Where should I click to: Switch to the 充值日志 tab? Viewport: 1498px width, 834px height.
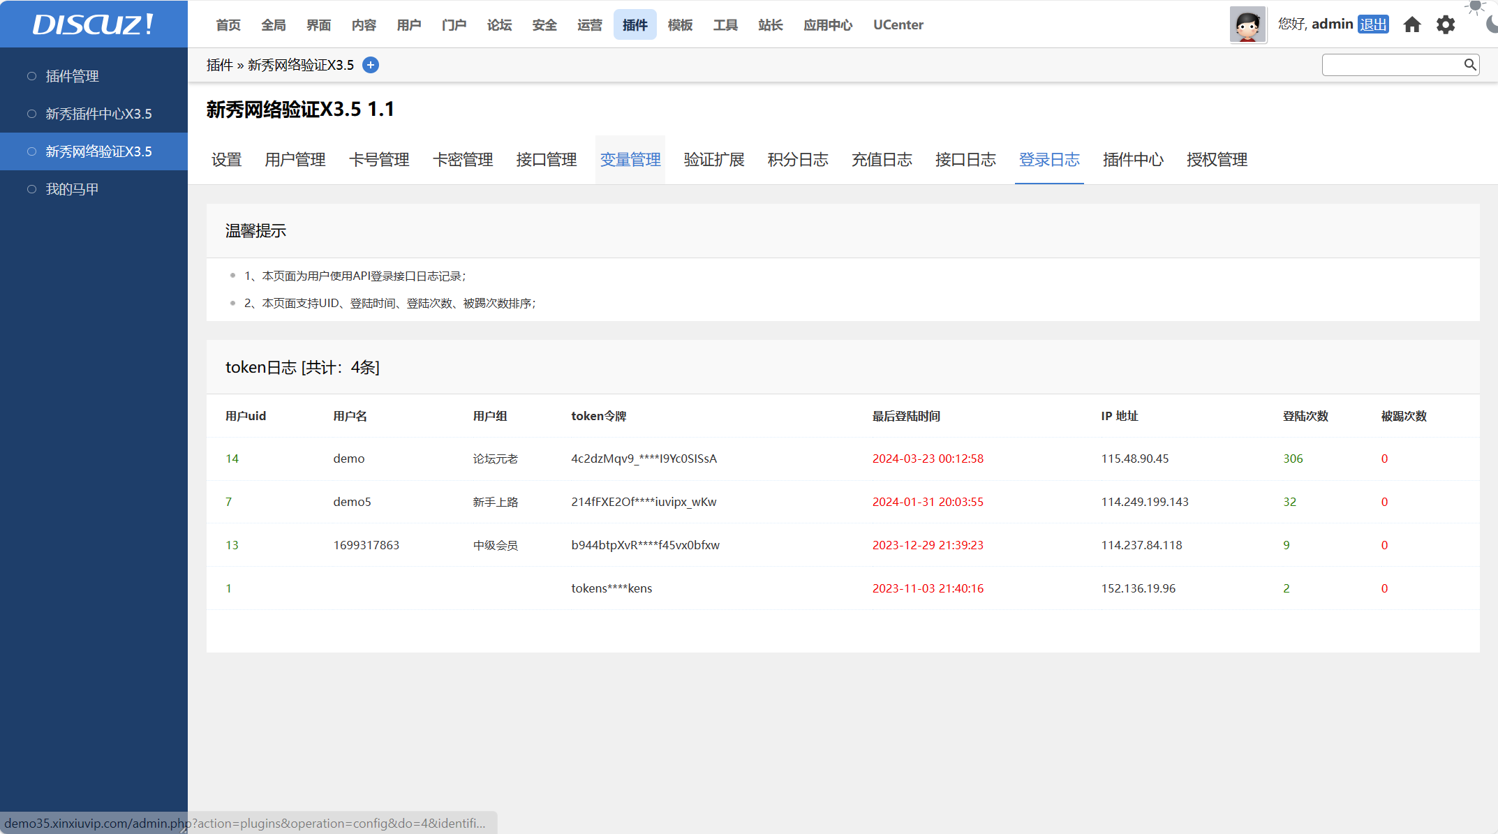click(882, 160)
